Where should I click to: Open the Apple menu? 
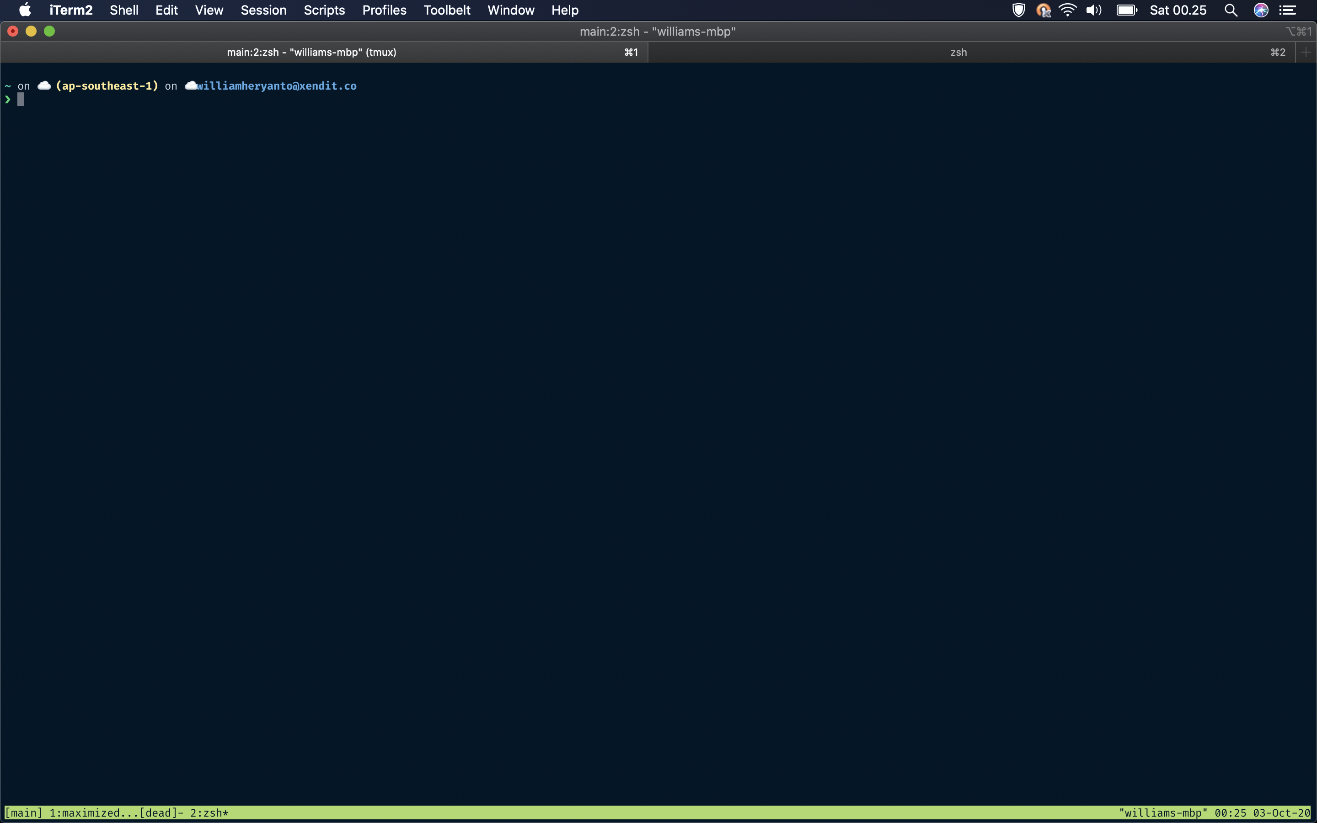pyautogui.click(x=25, y=10)
